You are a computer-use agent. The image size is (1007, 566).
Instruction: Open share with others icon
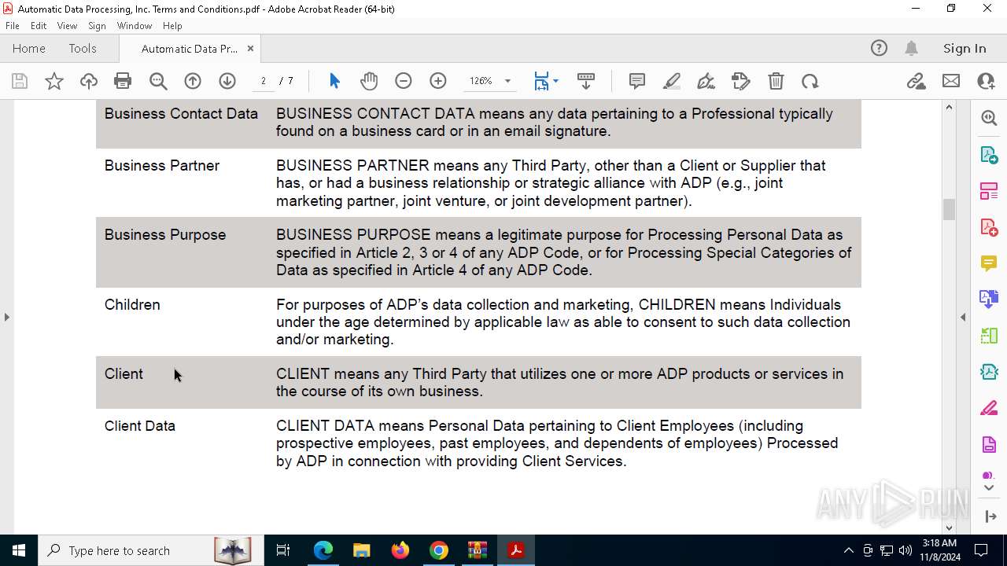click(x=986, y=81)
